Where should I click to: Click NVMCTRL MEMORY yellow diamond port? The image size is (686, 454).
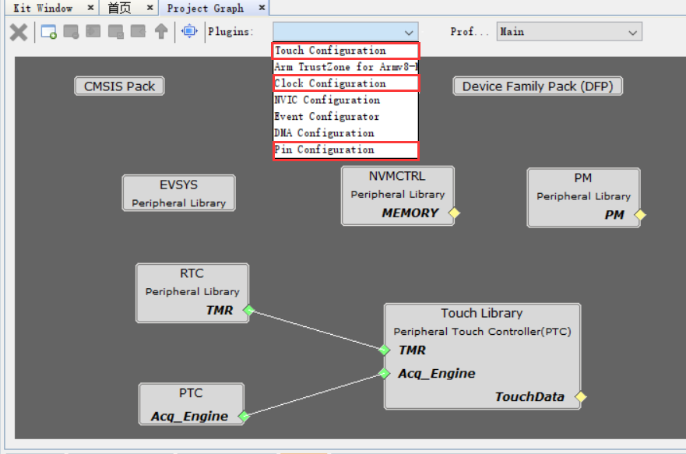[454, 213]
